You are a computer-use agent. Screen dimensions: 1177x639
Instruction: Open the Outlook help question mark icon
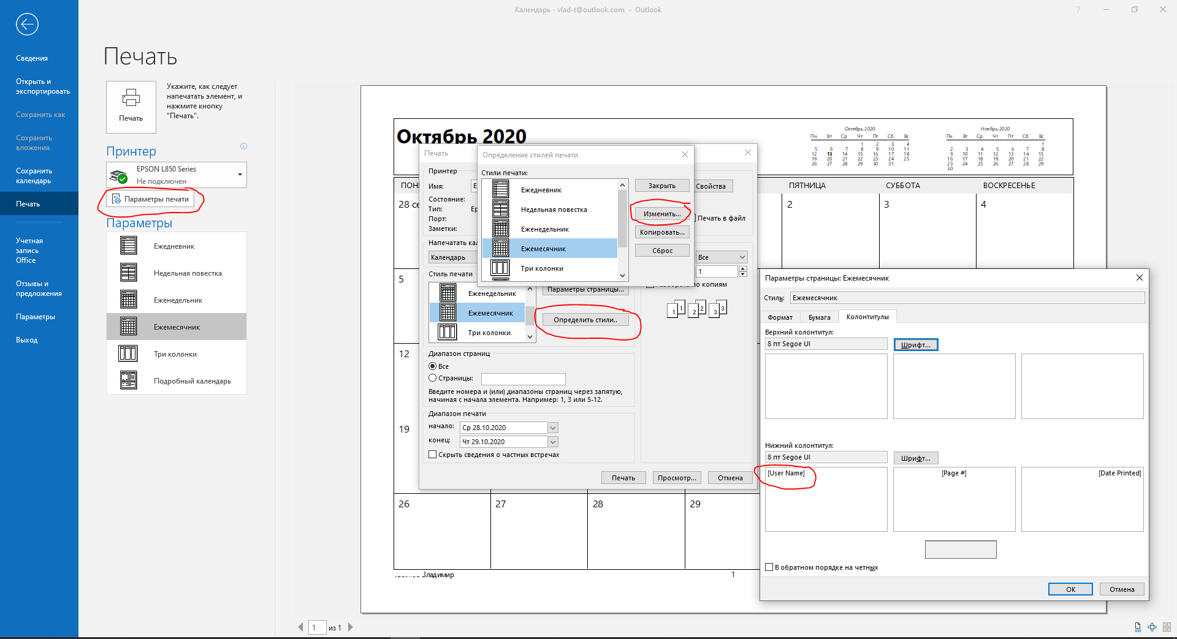click(1078, 9)
